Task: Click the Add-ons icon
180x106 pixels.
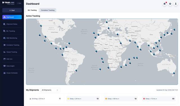Action: (x=4, y=59)
